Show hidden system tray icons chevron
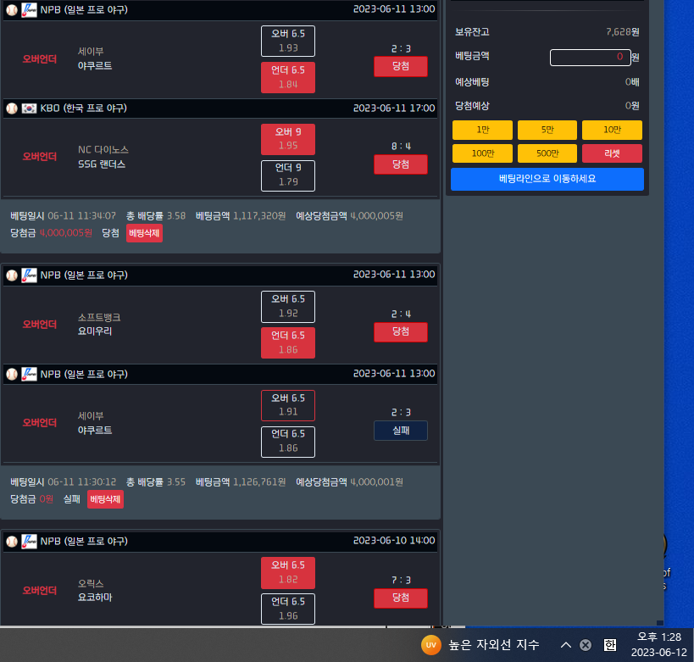The image size is (694, 662). [566, 645]
